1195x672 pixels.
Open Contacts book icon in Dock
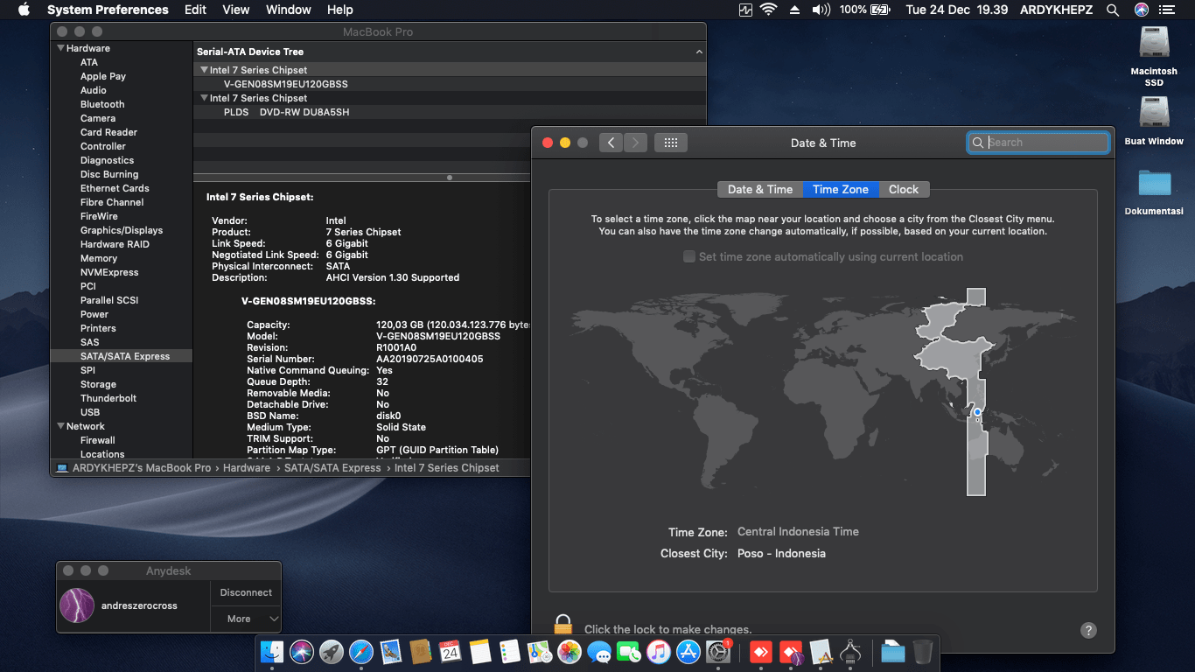click(421, 652)
